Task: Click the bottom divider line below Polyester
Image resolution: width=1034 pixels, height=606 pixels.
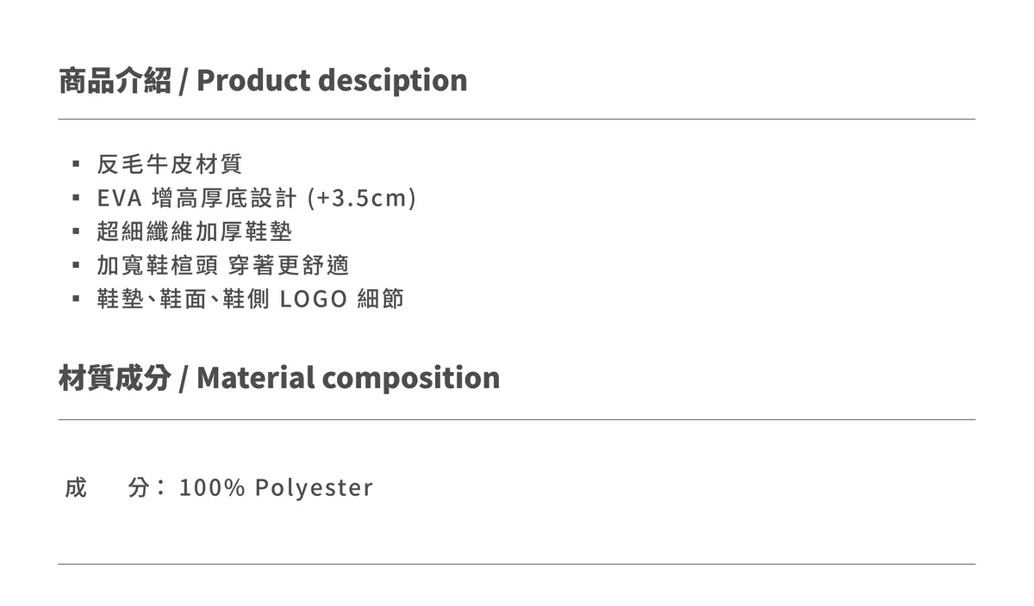Action: pyautogui.click(x=517, y=564)
